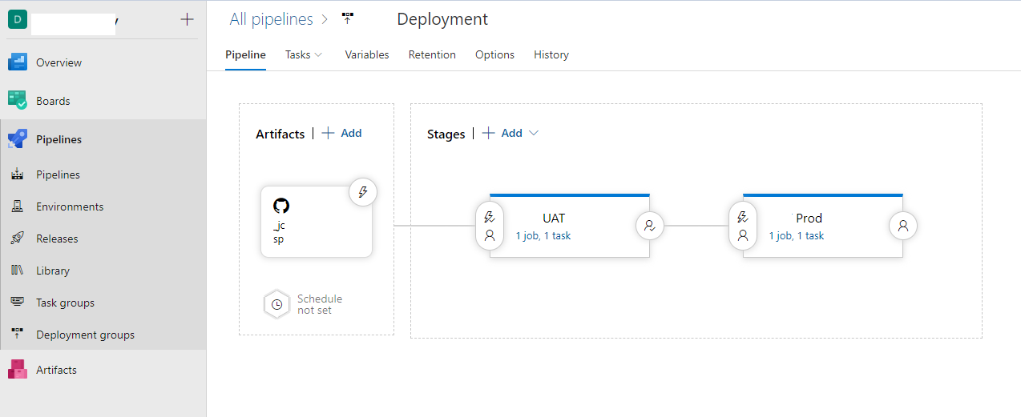Image resolution: width=1021 pixels, height=417 pixels.
Task: Click the Artifacts package icon in sidebar
Action: (x=18, y=370)
